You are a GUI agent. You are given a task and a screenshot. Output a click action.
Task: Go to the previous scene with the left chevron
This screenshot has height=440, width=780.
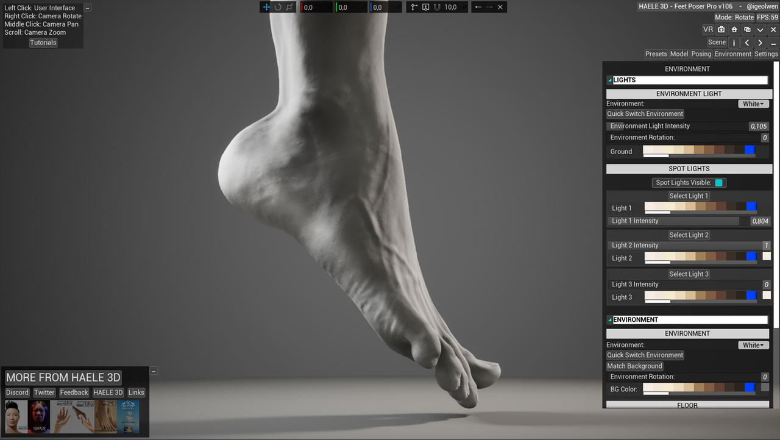(x=747, y=43)
